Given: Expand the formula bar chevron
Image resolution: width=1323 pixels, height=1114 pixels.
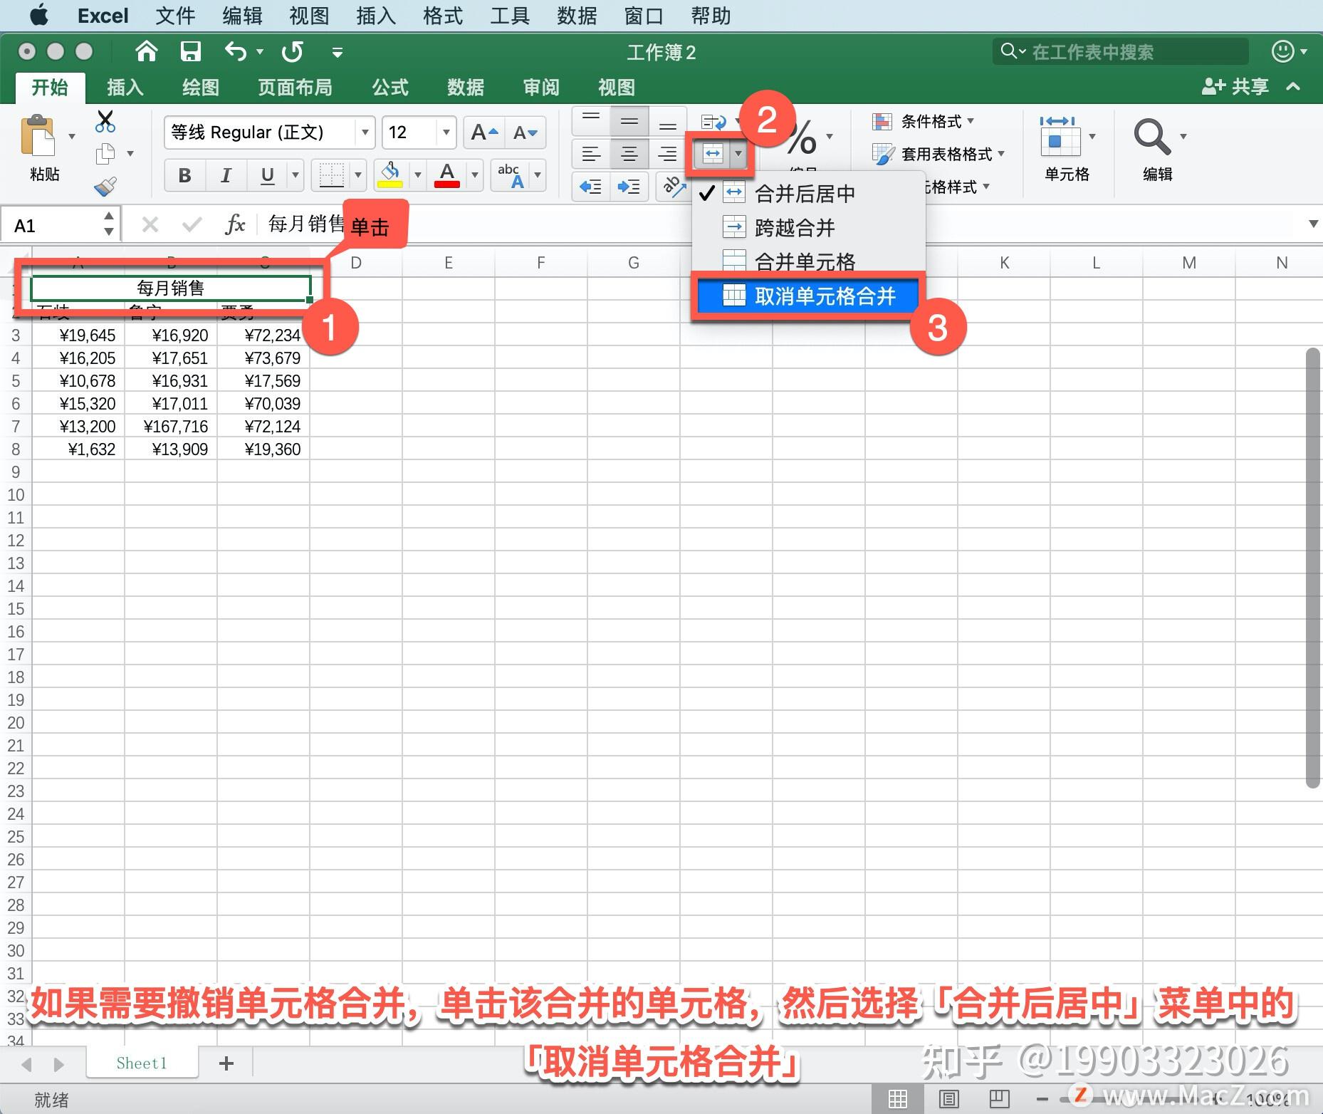Looking at the screenshot, I should click(x=1313, y=224).
